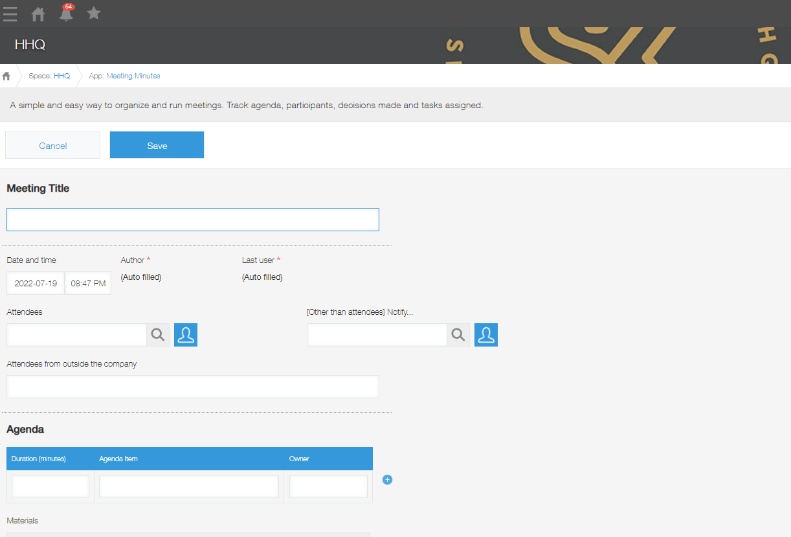791x537 pixels.
Task: Open the date picker showing 2022-07-19
Action: (x=36, y=283)
